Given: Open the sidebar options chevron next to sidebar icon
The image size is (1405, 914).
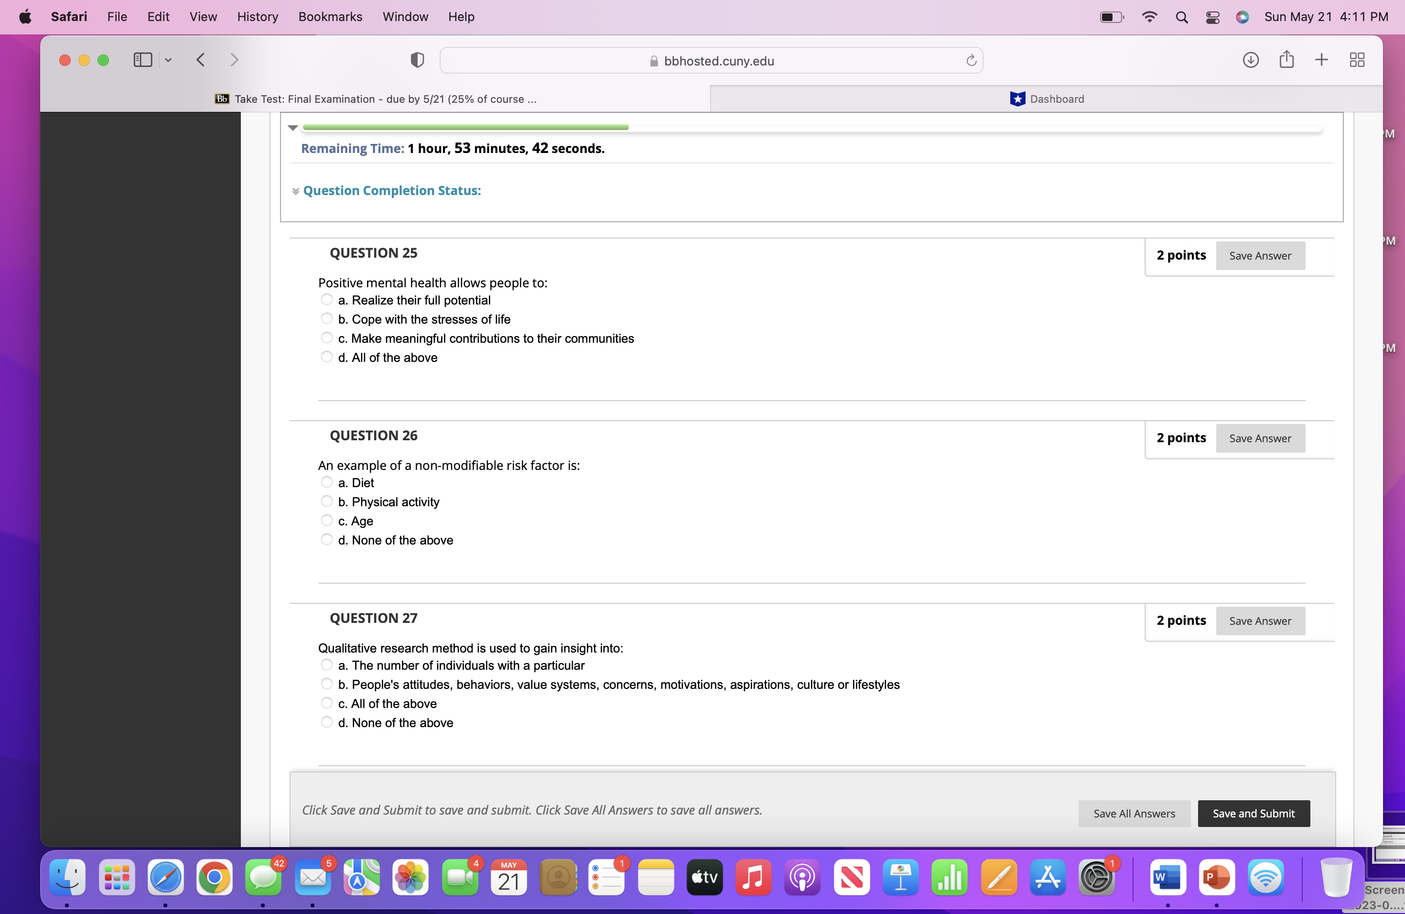Looking at the screenshot, I should (169, 60).
